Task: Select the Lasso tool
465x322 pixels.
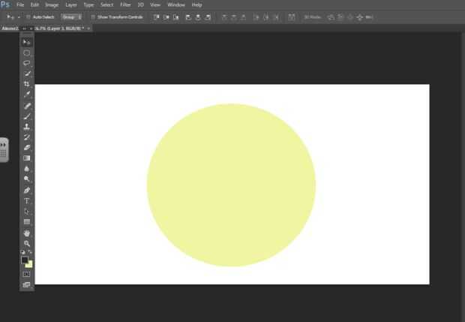Action: click(27, 63)
